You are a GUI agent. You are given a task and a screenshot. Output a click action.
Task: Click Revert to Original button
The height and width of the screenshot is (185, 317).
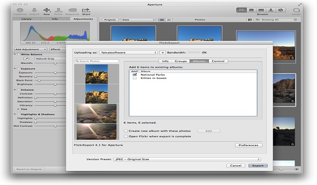click(29, 169)
